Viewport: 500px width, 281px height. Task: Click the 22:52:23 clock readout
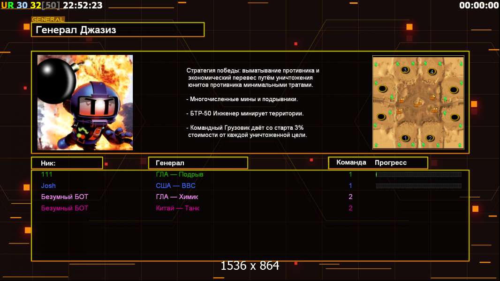(x=83, y=5)
